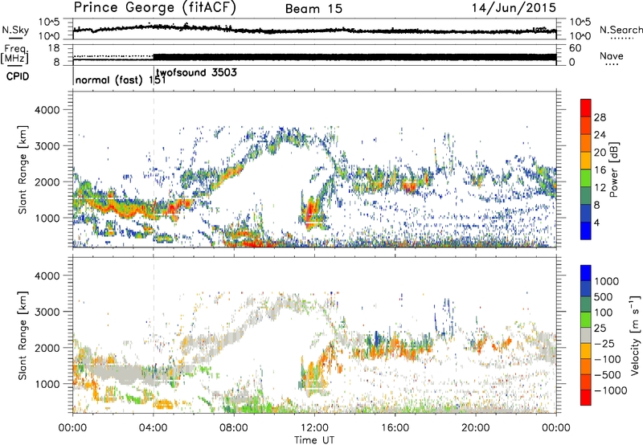The height and width of the screenshot is (445, 643).
Task: Select the light green Power colorbar segment
Action: click(x=586, y=178)
